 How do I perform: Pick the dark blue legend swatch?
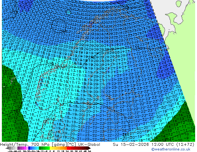(29, 148)
